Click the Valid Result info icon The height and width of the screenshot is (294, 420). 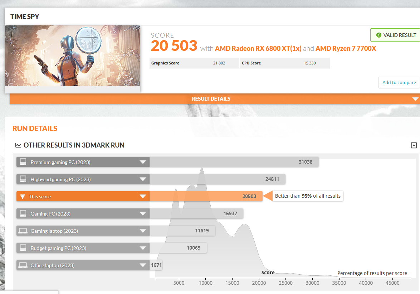[x=379, y=35]
